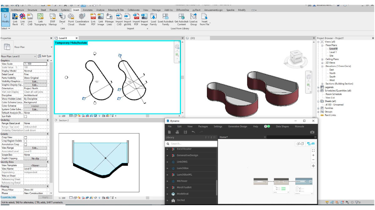Toggle the Sun Path checkbox
This screenshot has width=375, height=210.
[26, 116]
